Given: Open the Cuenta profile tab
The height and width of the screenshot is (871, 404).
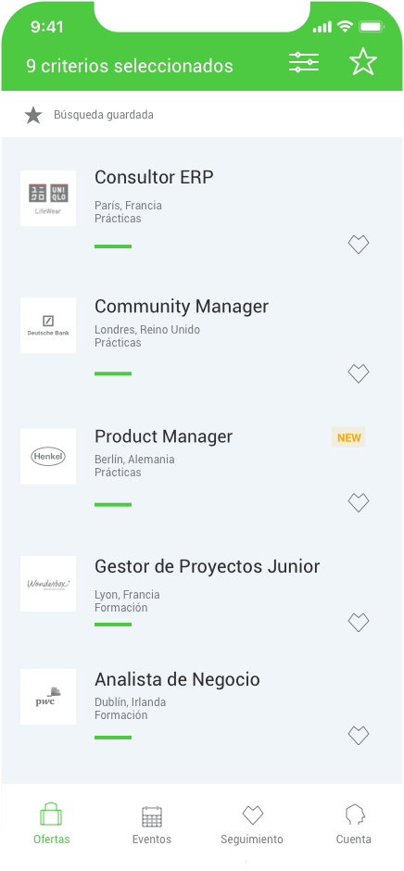Looking at the screenshot, I should (353, 825).
